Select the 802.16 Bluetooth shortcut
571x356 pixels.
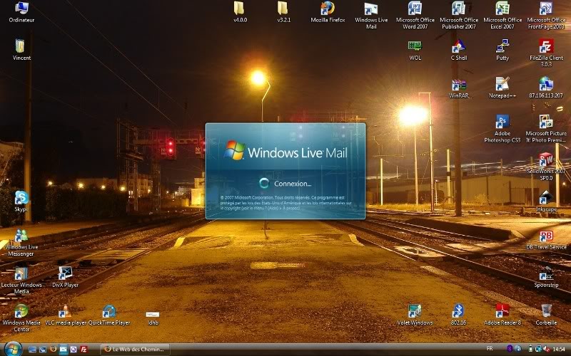click(458, 315)
